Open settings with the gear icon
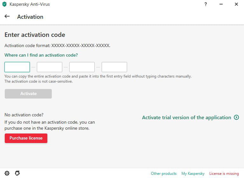 pyautogui.click(x=7, y=173)
